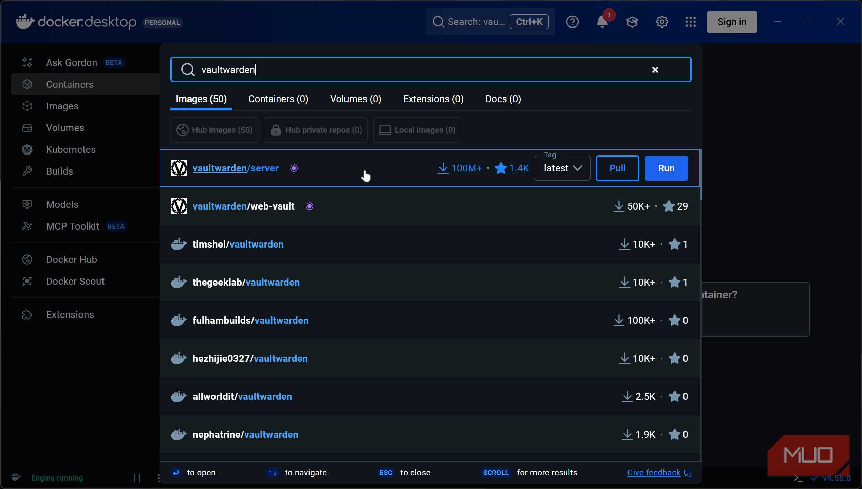Run the vaultwarden/server image
The image size is (862, 489).
tap(666, 168)
